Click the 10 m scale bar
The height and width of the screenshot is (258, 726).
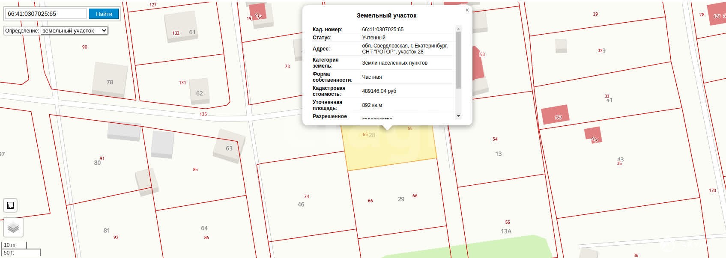pos(14,245)
